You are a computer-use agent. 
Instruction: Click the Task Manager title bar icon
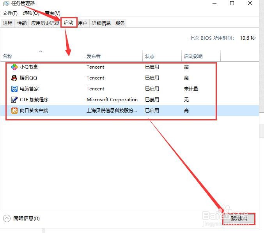pyautogui.click(x=6, y=4)
